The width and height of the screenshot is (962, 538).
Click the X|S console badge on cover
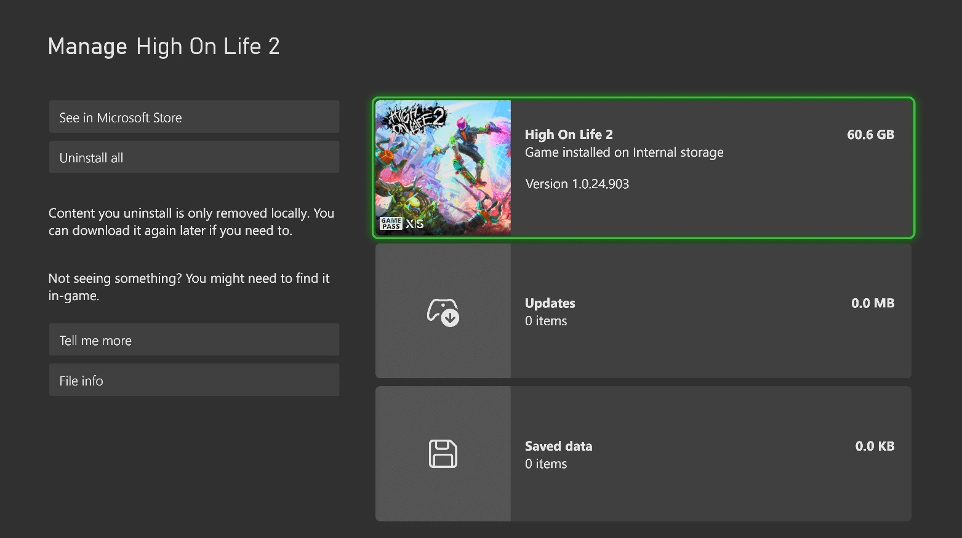(414, 224)
